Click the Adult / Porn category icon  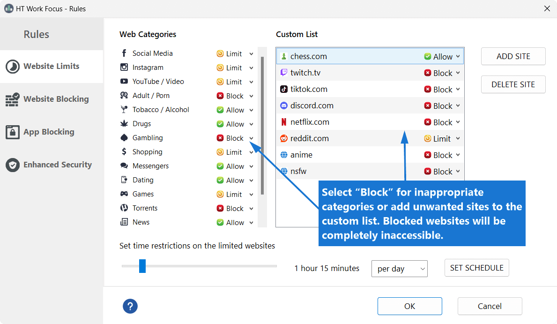pyautogui.click(x=124, y=95)
